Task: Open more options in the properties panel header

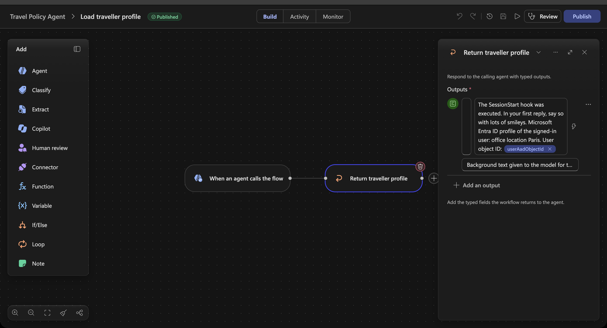Action: tap(555, 52)
